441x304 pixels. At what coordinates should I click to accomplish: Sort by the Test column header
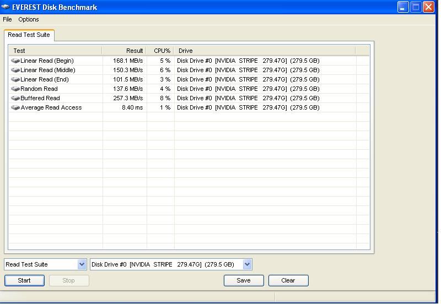pyautogui.click(x=55, y=51)
